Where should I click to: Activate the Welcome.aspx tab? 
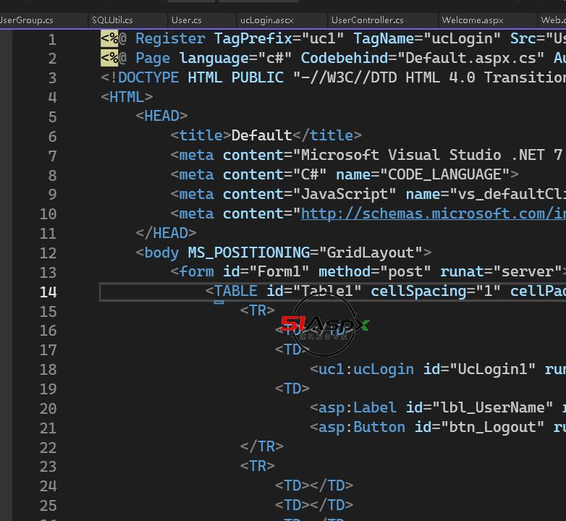[x=472, y=20]
